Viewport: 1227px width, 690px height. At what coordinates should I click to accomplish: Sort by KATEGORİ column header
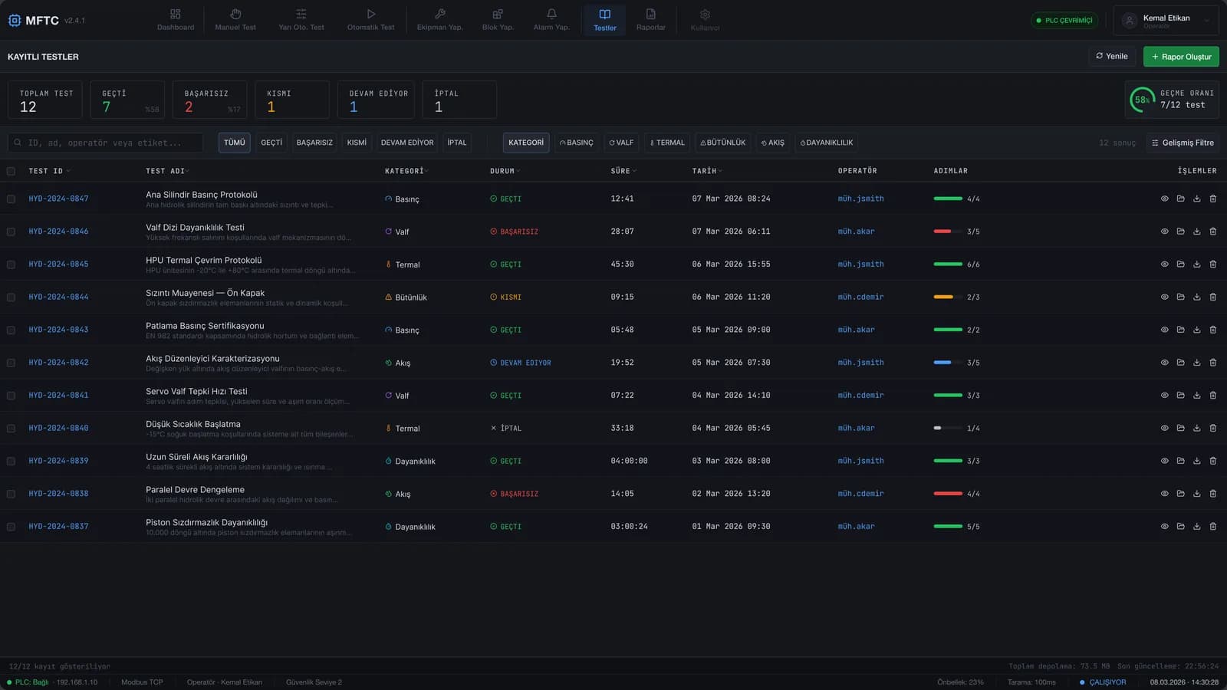(x=406, y=171)
